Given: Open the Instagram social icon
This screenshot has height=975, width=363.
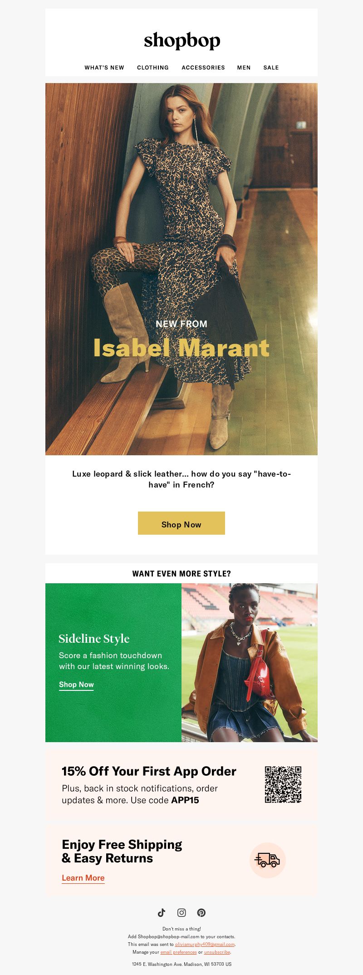Looking at the screenshot, I should (181, 912).
